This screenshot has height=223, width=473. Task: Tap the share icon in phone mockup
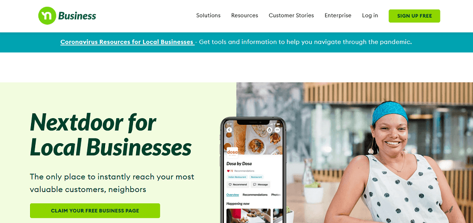click(270, 130)
